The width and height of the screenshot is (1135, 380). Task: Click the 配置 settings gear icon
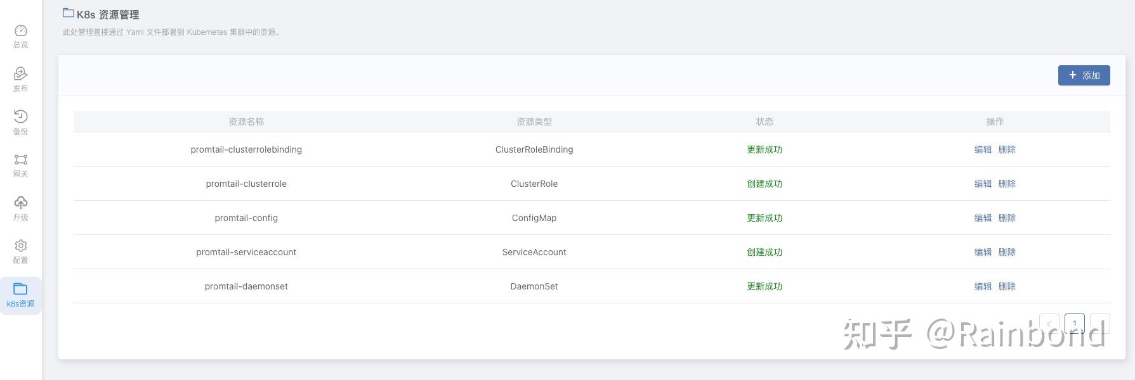[21, 246]
